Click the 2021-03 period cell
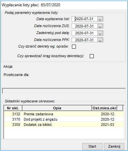This screenshot has width=128, height=151. coord(108,125)
